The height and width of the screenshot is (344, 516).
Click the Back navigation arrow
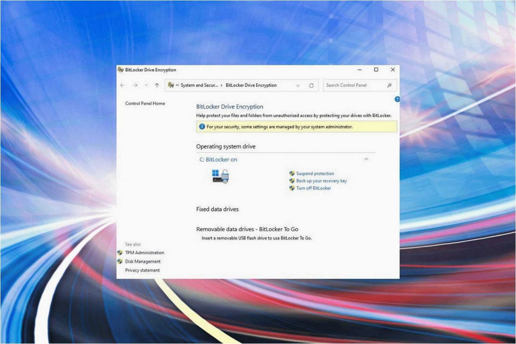(123, 85)
